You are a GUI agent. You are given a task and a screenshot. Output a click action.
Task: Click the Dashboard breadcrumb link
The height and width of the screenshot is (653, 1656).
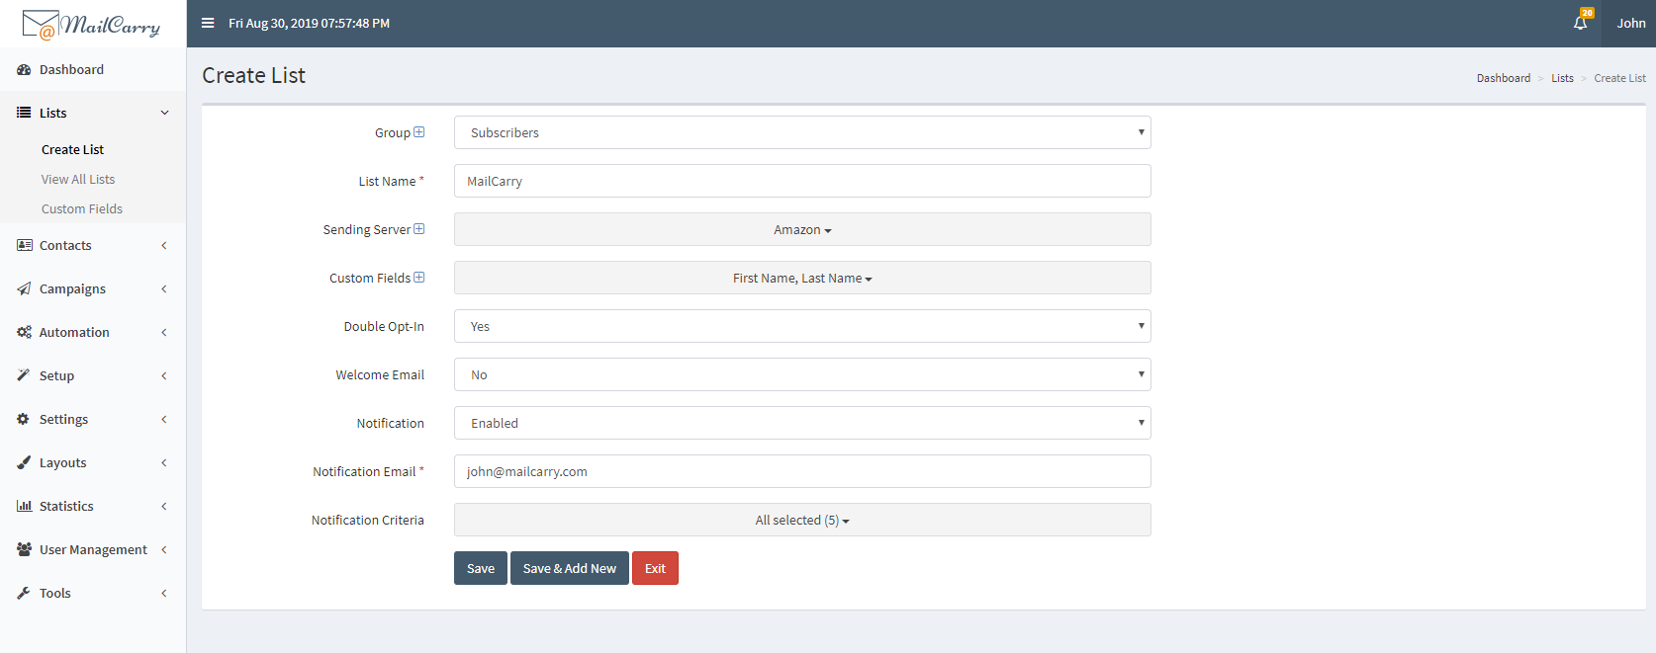1503,78
